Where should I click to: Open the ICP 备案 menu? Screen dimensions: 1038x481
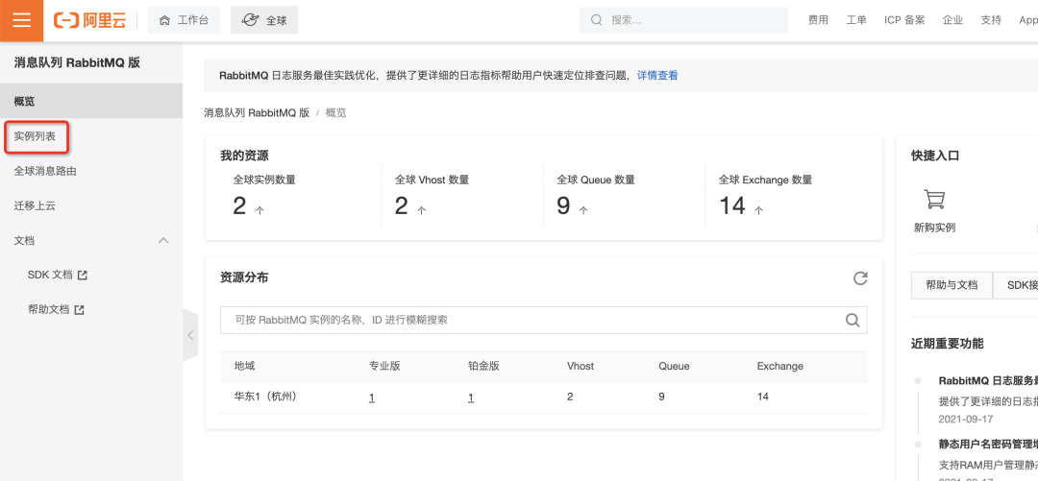pyautogui.click(x=904, y=20)
